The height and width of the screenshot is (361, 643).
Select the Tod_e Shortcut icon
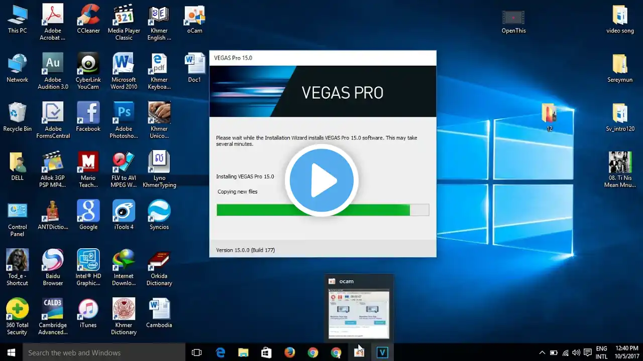17,268
